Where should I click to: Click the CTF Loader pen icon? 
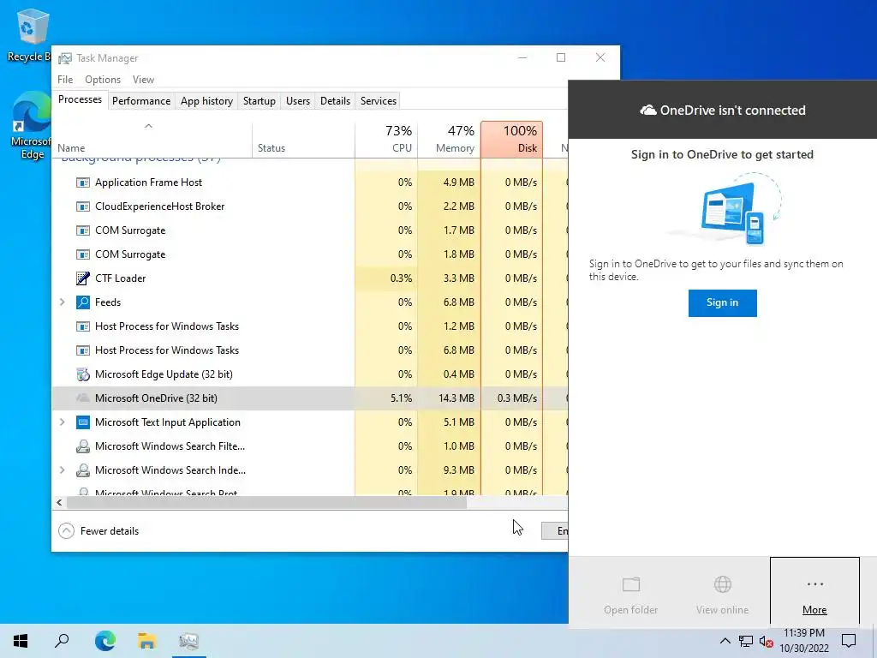click(x=83, y=278)
